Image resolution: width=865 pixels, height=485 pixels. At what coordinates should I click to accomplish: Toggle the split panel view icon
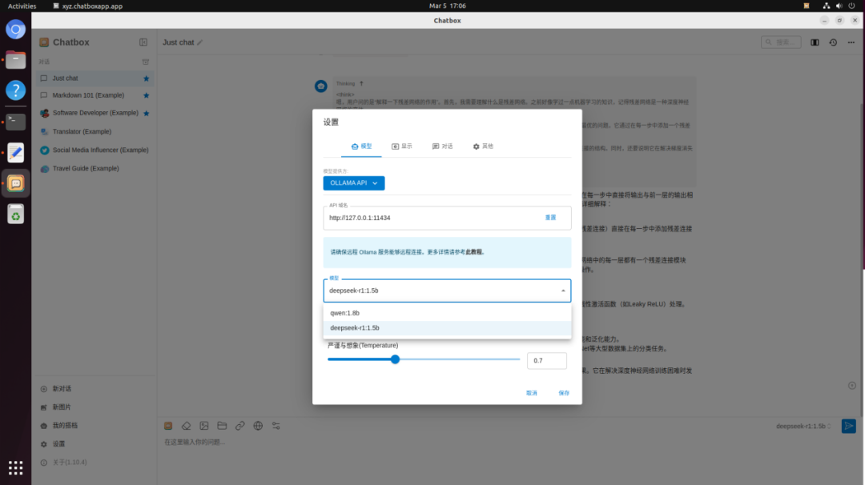tap(815, 42)
